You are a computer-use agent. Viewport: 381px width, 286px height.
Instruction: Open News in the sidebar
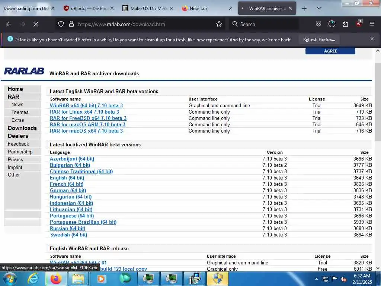tap(17, 105)
